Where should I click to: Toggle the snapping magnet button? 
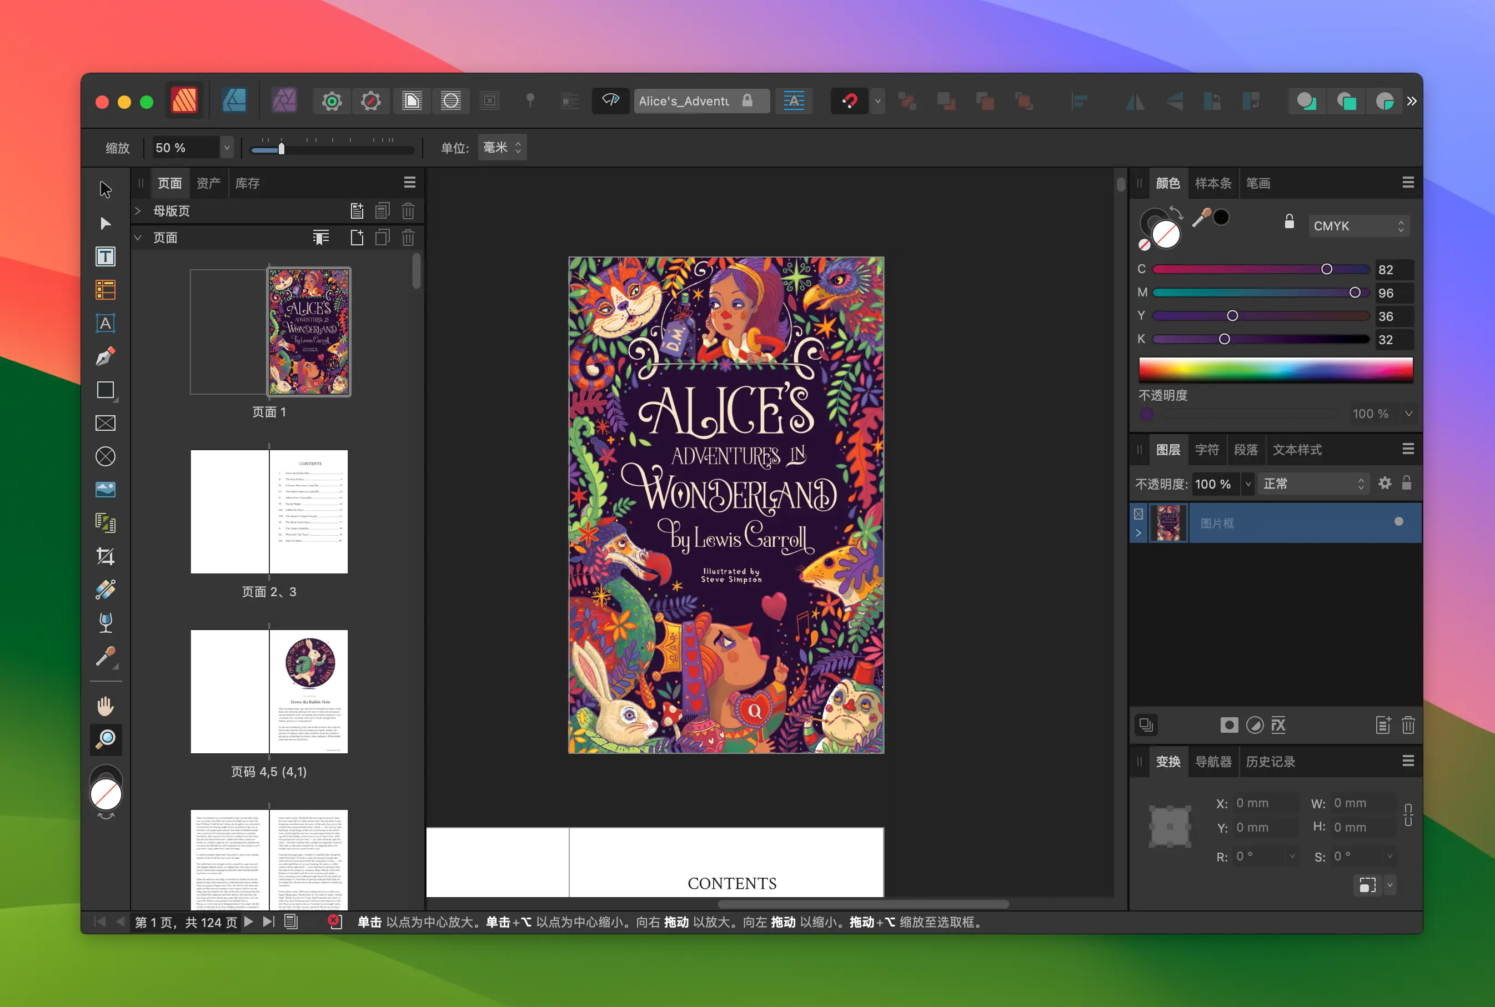click(849, 101)
